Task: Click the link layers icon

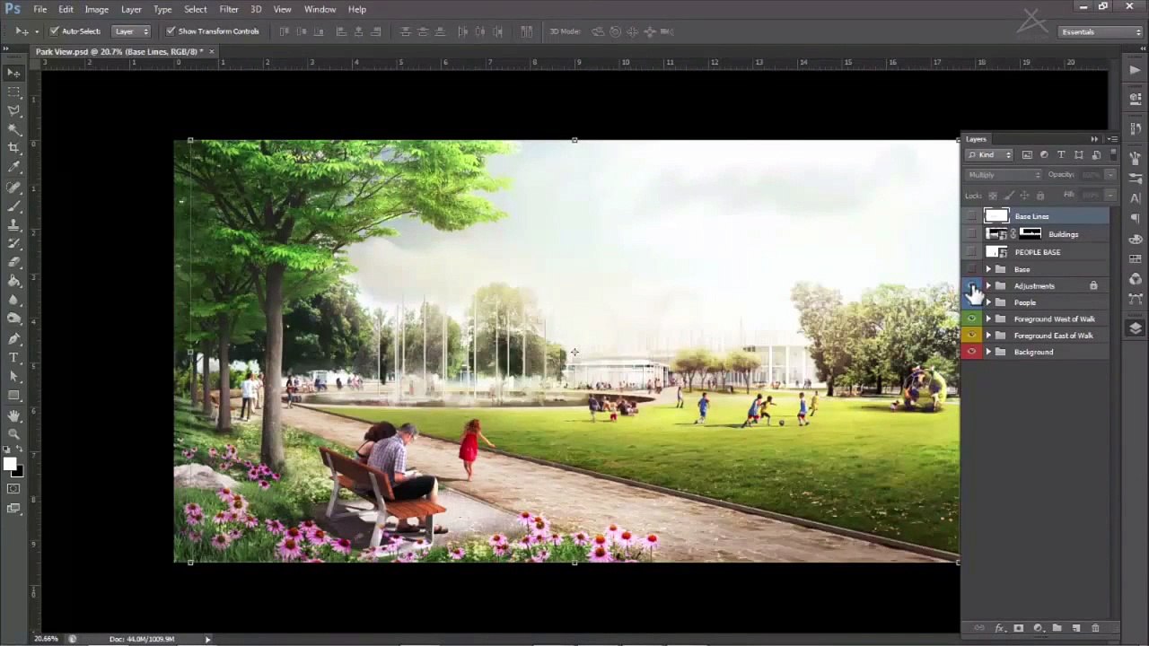Action: [x=979, y=628]
